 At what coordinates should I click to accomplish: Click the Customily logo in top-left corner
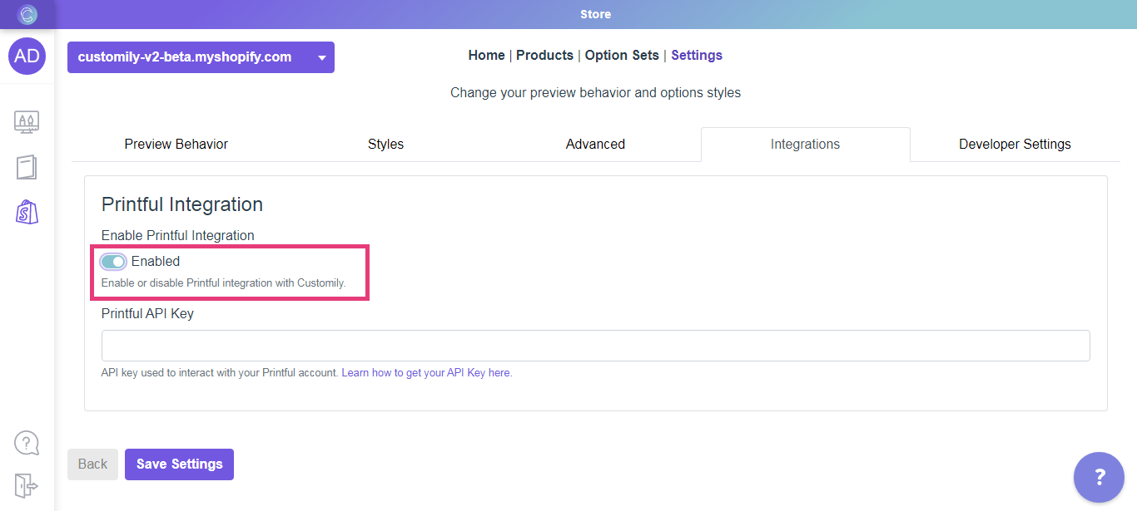tap(27, 14)
